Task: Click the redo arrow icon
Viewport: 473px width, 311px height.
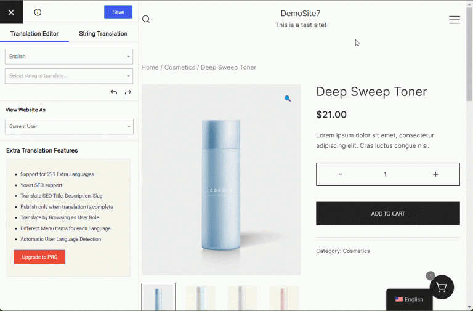Action: coord(128,92)
